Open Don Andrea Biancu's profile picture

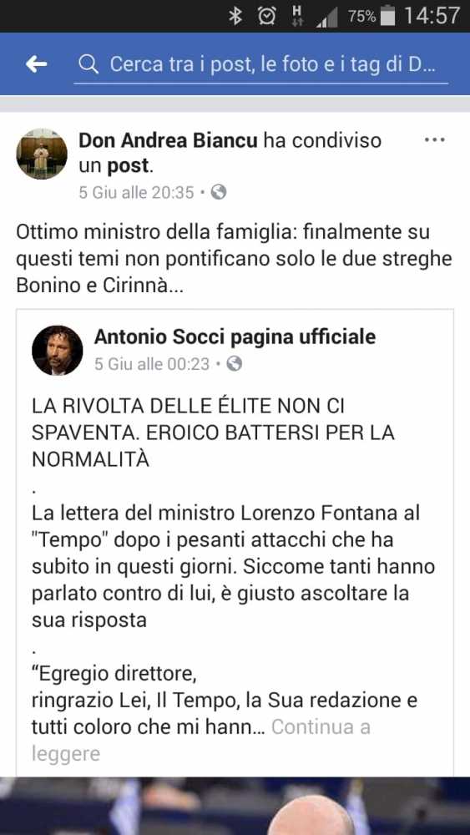click(42, 154)
